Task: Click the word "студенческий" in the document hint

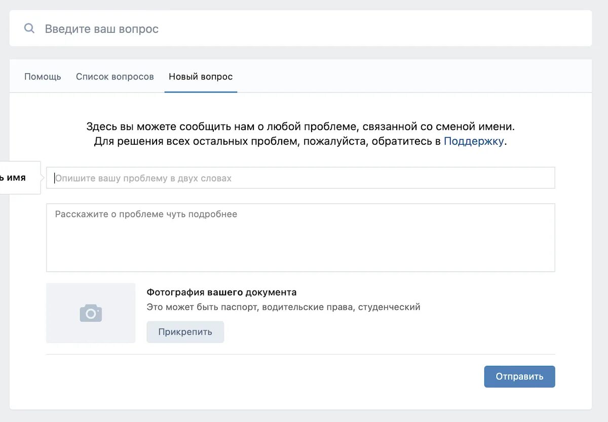Action: [389, 307]
